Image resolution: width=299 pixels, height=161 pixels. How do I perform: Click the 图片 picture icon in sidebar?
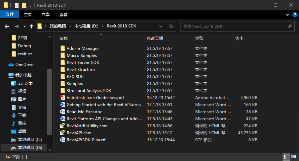pyautogui.click(x=14, y=99)
